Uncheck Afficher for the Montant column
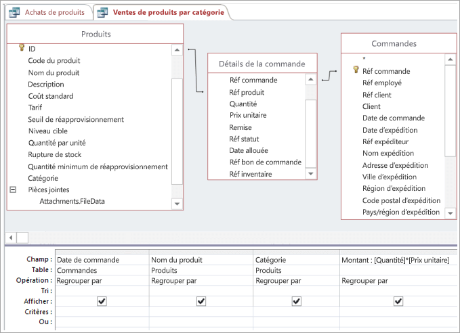The image size is (460, 333). click(x=398, y=301)
